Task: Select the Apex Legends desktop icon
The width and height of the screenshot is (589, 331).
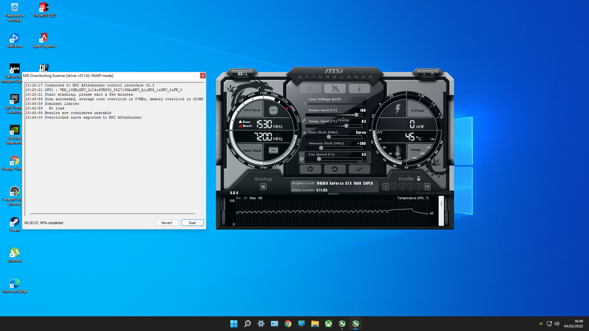Action: point(44,40)
